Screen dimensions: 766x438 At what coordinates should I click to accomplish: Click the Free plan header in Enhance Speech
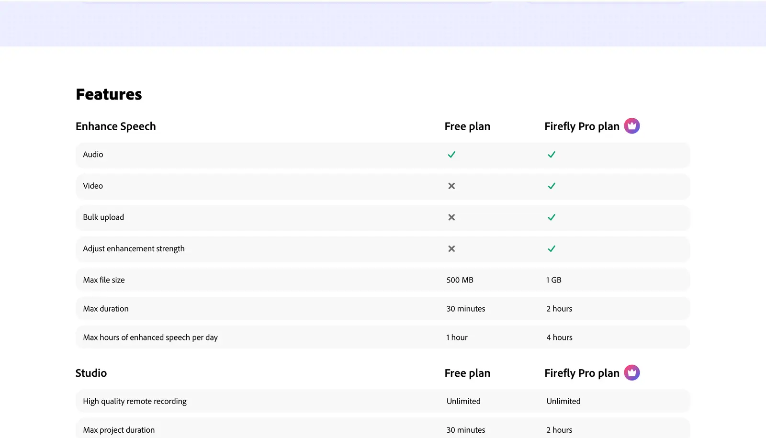point(467,126)
